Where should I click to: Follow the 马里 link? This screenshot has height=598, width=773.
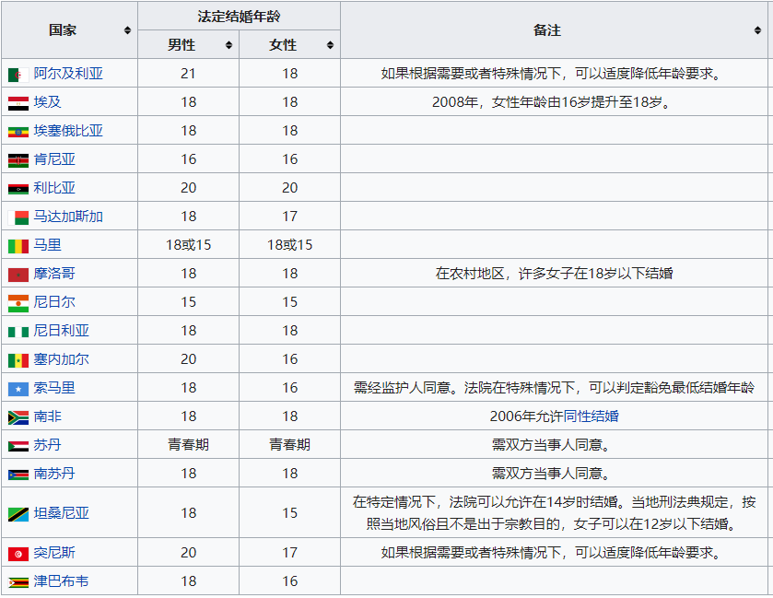click(47, 245)
